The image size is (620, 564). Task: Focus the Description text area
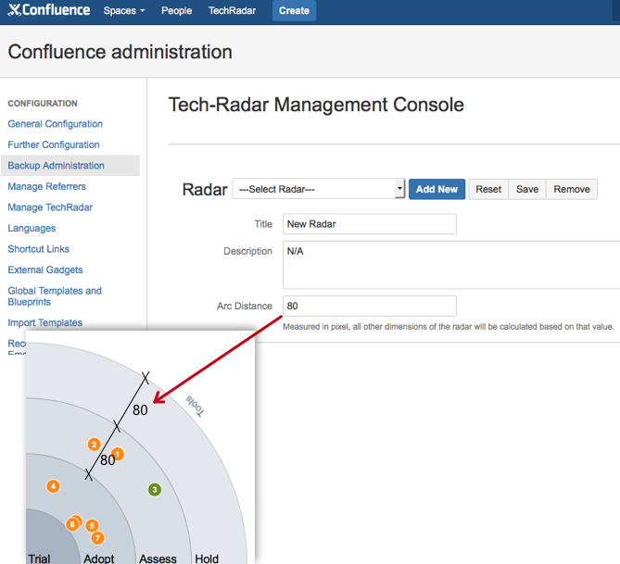450,265
